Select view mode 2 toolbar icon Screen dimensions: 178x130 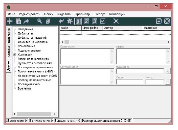pos(86,21)
